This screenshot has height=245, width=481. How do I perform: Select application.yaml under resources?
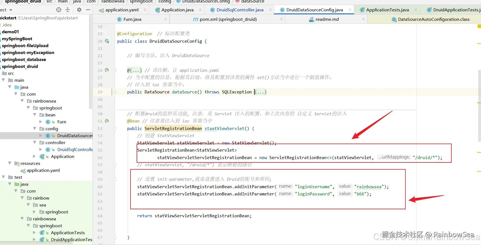pyautogui.click(x=43, y=170)
